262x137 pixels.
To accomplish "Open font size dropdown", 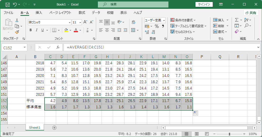I will point(80,22).
